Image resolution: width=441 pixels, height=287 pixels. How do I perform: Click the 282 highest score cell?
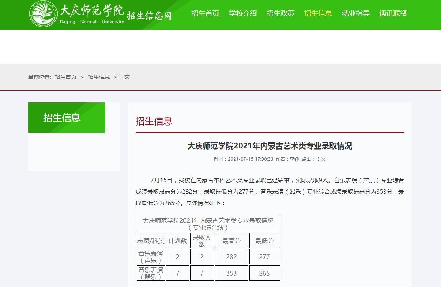coord(232,257)
